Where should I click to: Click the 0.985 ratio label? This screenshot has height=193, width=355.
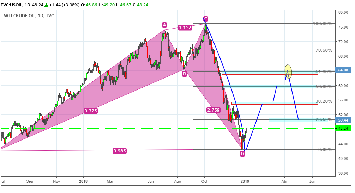120,151
